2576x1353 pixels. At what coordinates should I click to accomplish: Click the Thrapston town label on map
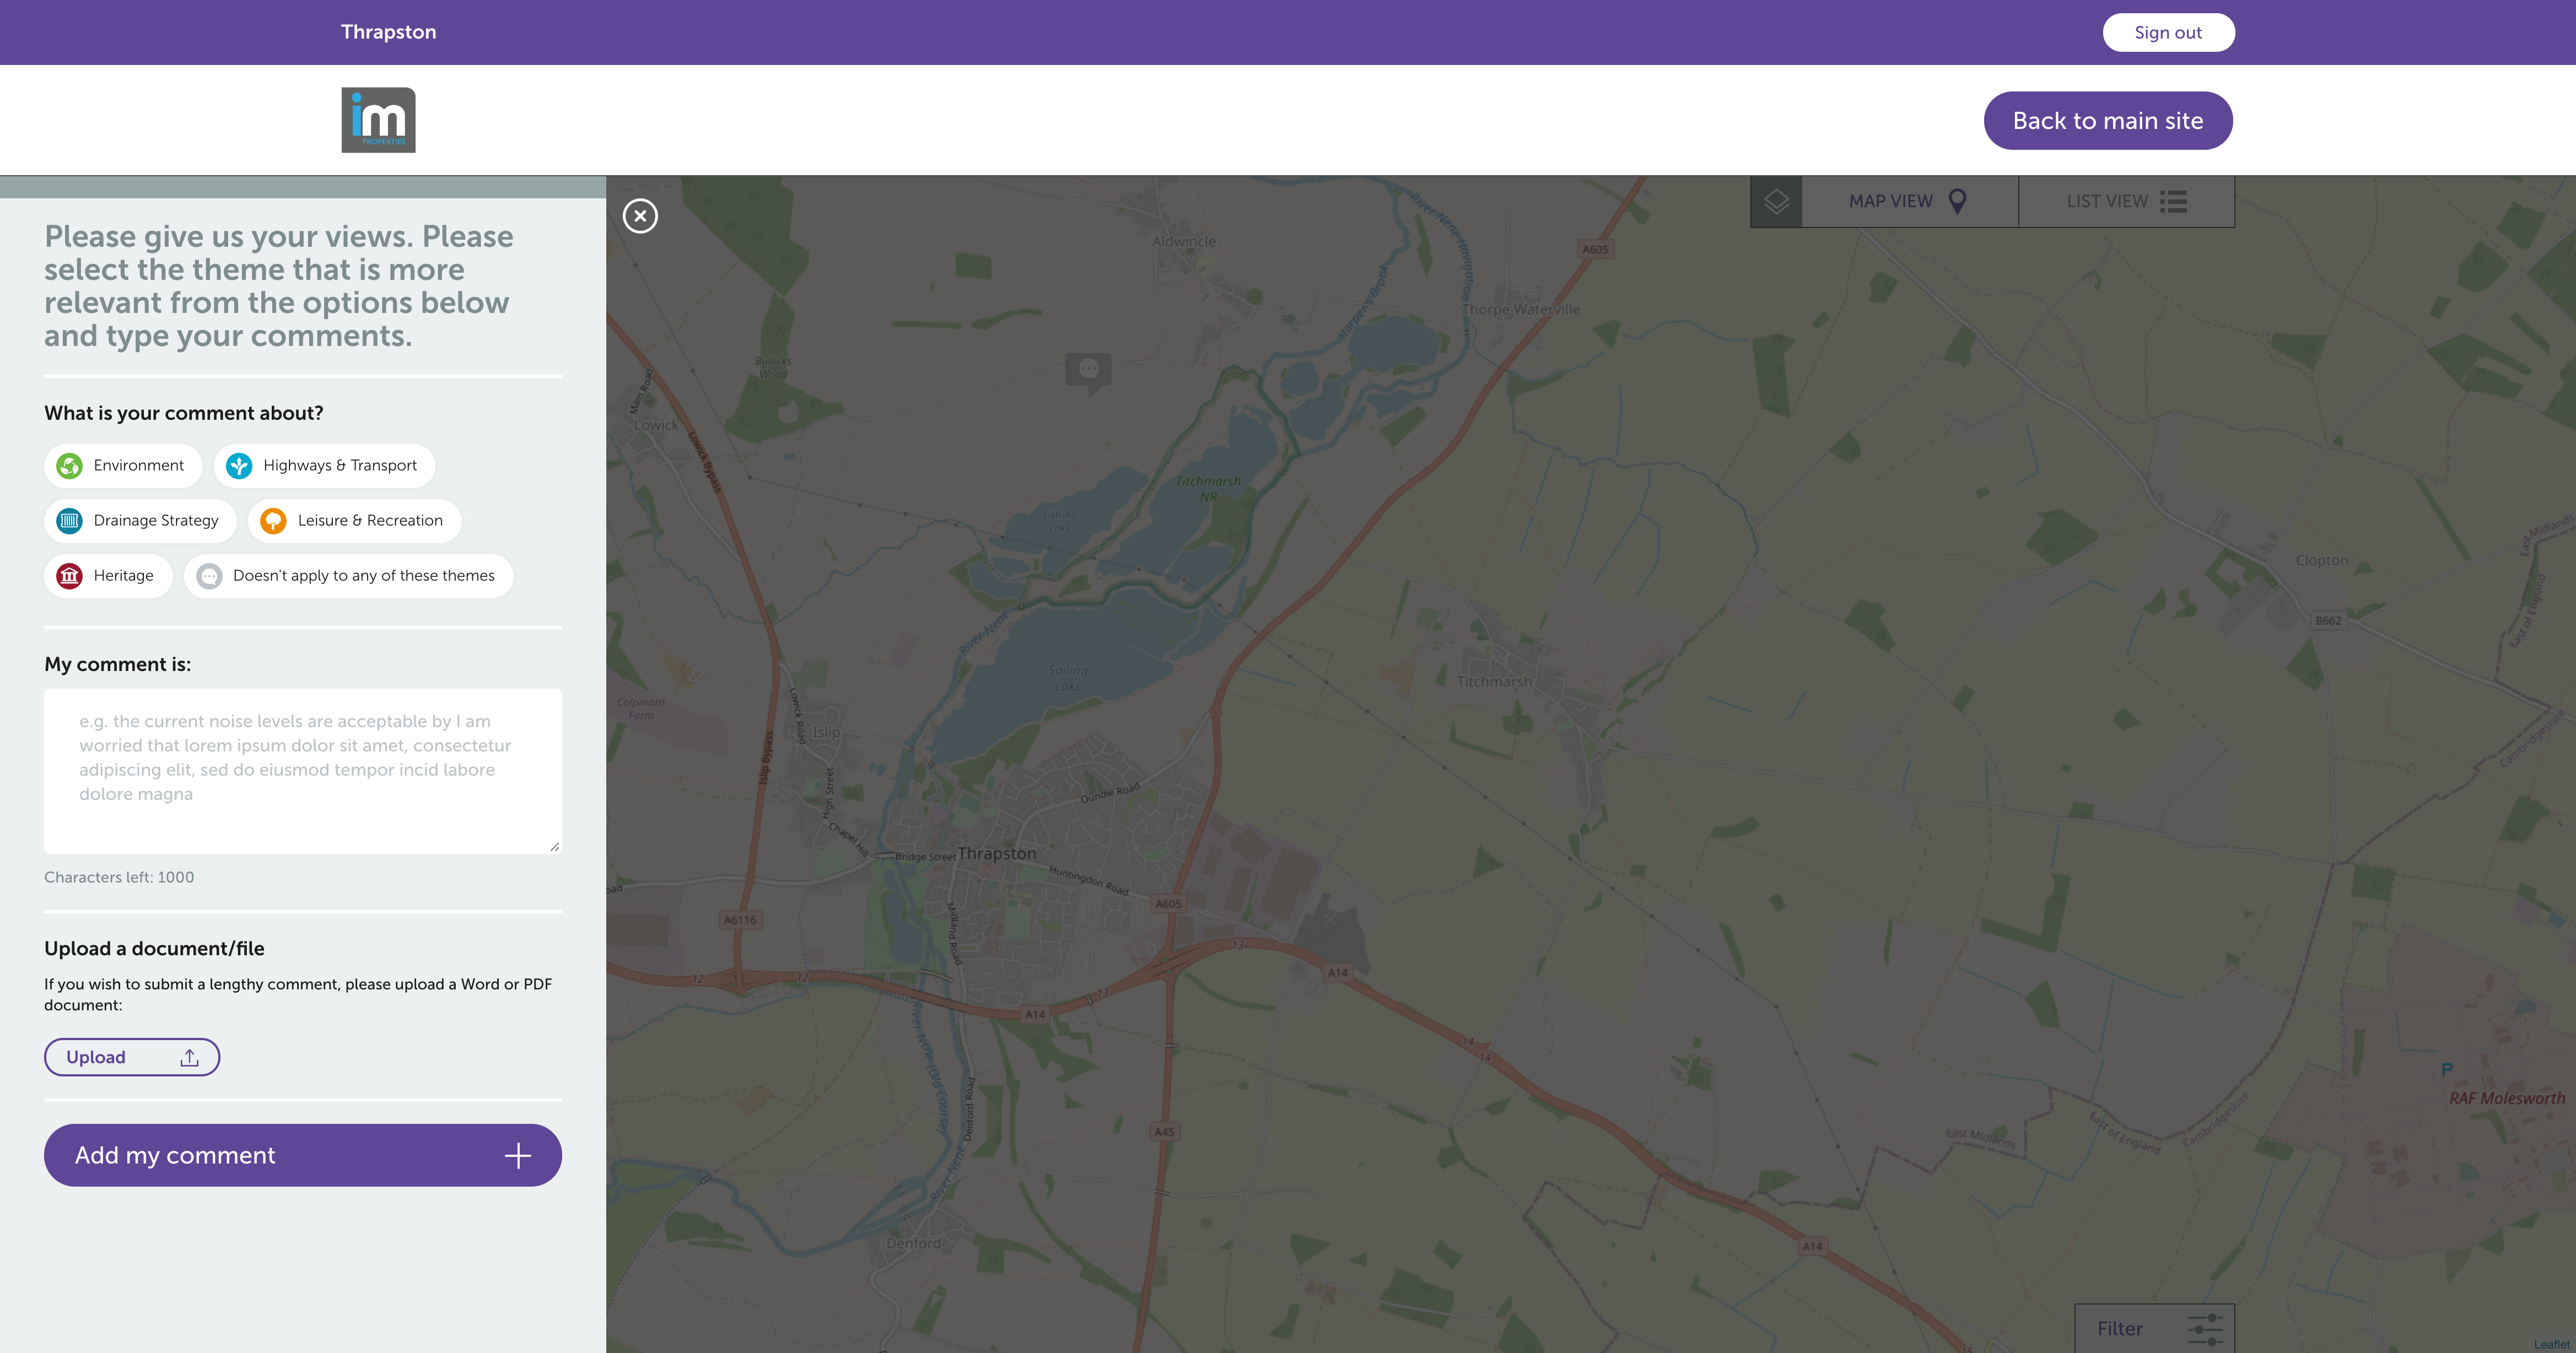[x=997, y=853]
